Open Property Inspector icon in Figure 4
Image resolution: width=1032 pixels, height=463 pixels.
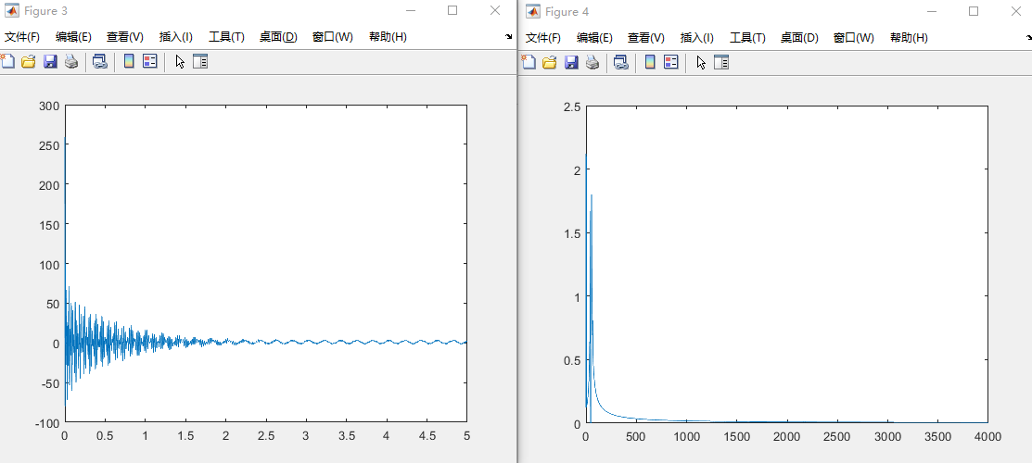[x=721, y=62]
